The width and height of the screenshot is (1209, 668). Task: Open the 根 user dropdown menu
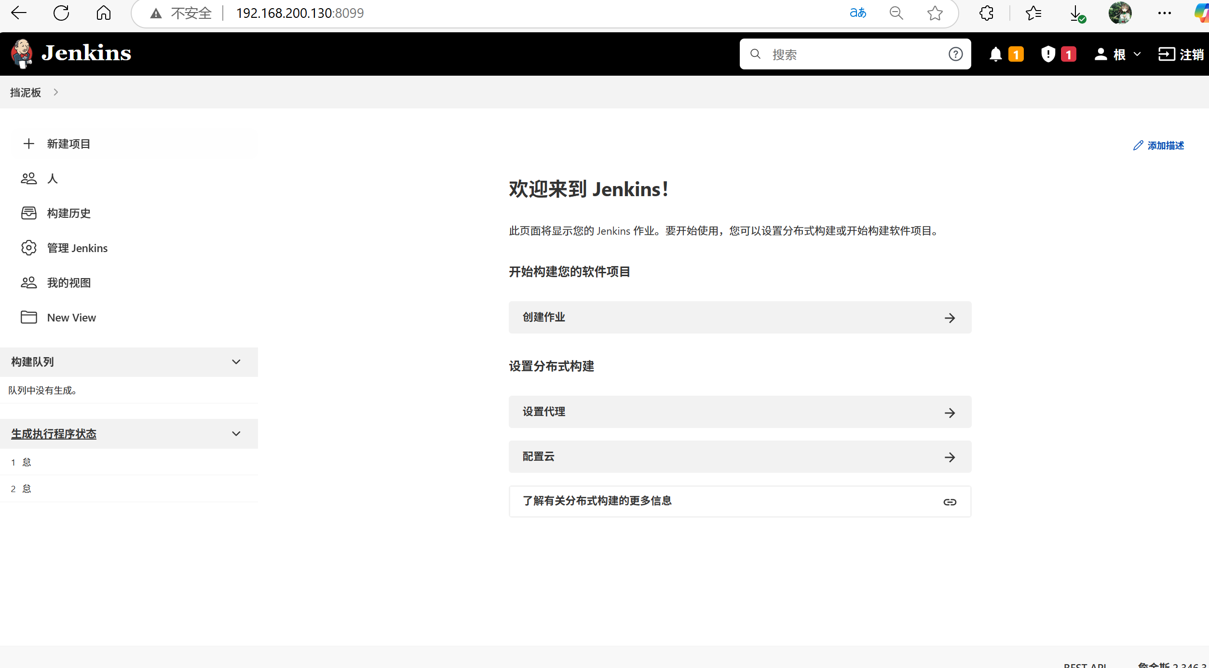coord(1137,54)
